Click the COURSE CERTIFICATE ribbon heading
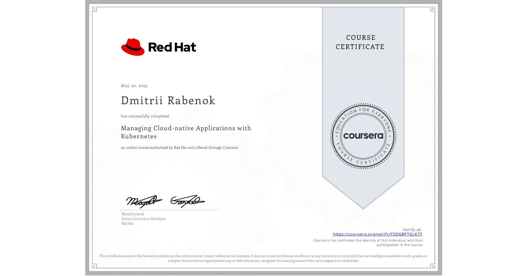This screenshot has height=276, width=528. [360, 42]
